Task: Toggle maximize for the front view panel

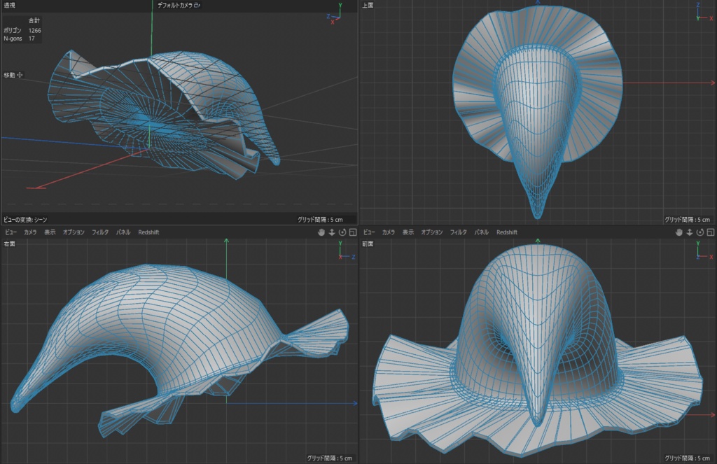Action: click(x=711, y=232)
